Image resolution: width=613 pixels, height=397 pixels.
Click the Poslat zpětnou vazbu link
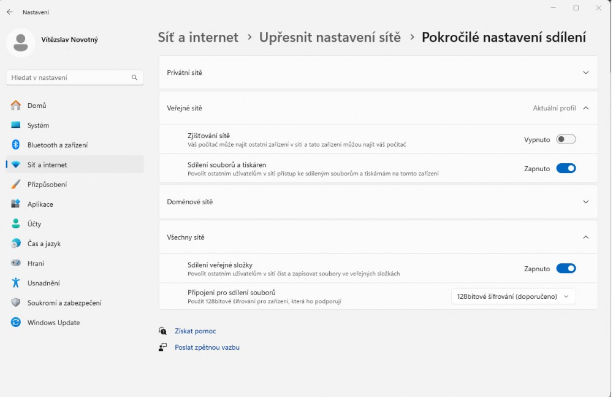click(207, 347)
